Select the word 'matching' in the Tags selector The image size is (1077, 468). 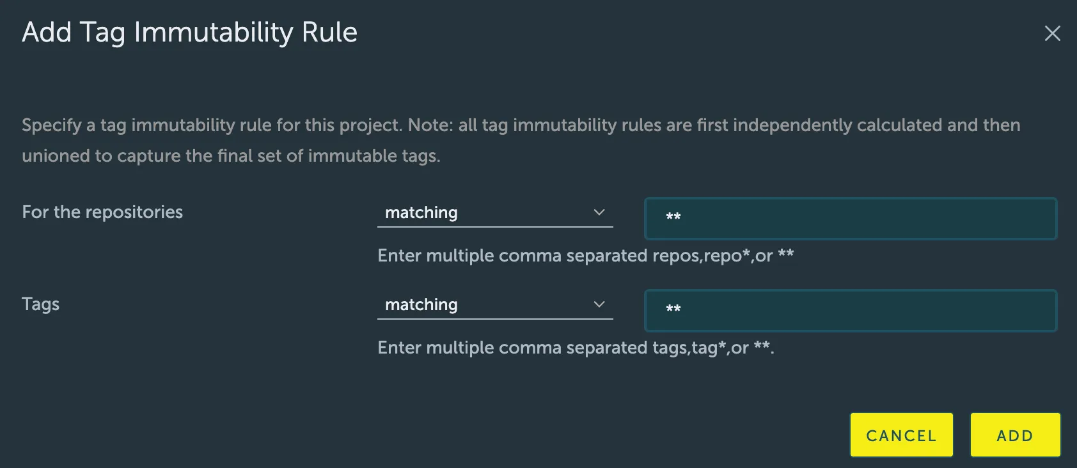pyautogui.click(x=421, y=305)
